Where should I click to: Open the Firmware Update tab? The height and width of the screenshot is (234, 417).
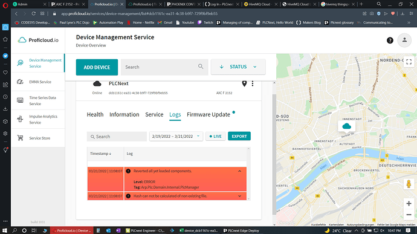point(208,114)
